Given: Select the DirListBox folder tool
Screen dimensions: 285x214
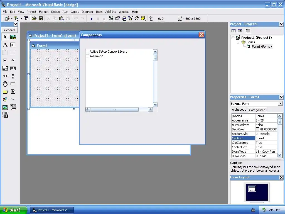Looking at the screenshot, I should [x=5, y=91].
